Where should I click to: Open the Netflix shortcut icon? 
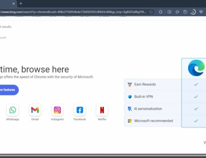[102, 110]
